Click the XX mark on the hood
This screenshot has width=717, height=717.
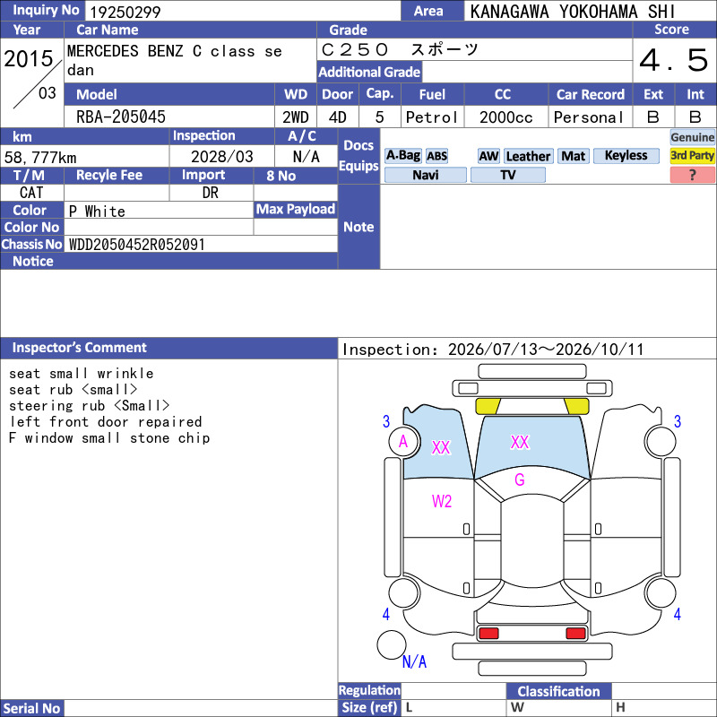(520, 442)
